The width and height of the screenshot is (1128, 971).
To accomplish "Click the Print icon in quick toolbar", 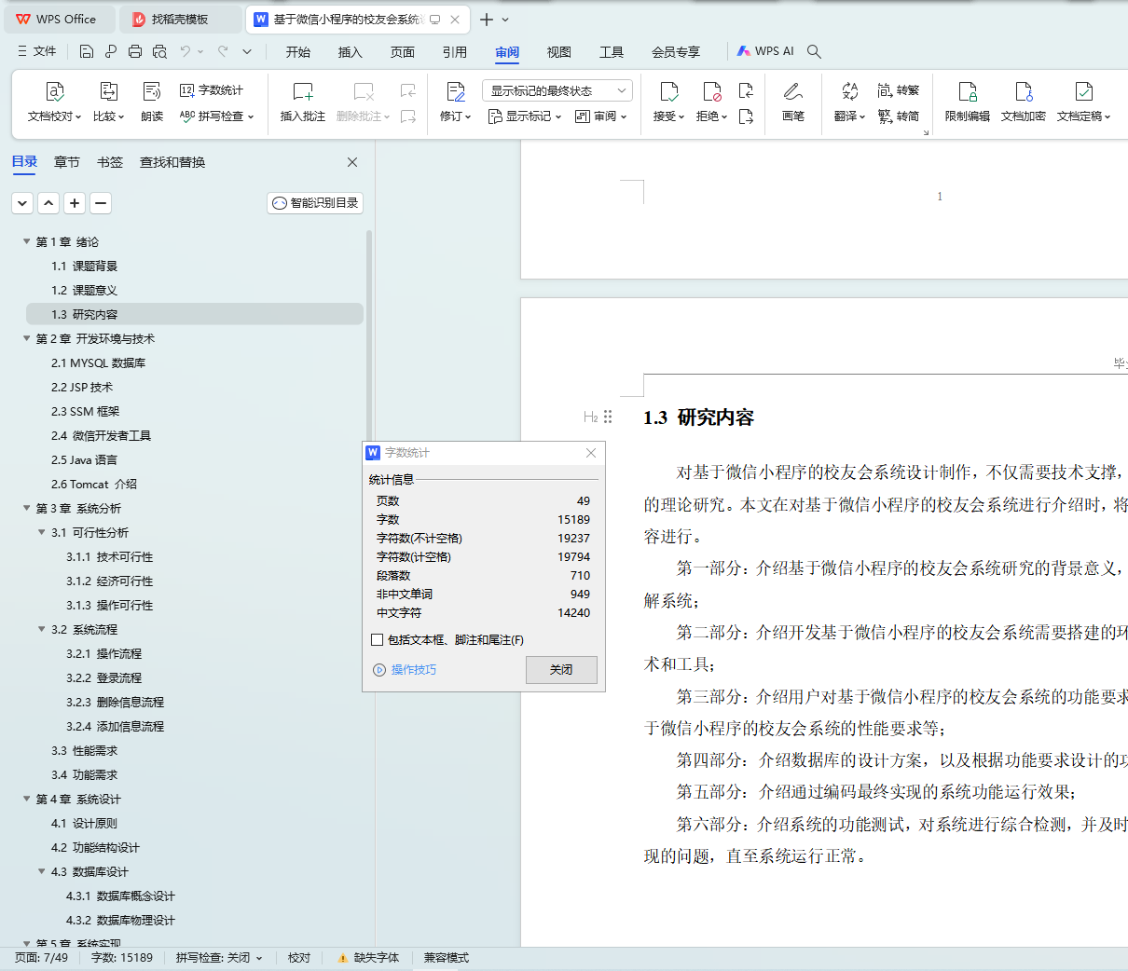I will coord(135,51).
